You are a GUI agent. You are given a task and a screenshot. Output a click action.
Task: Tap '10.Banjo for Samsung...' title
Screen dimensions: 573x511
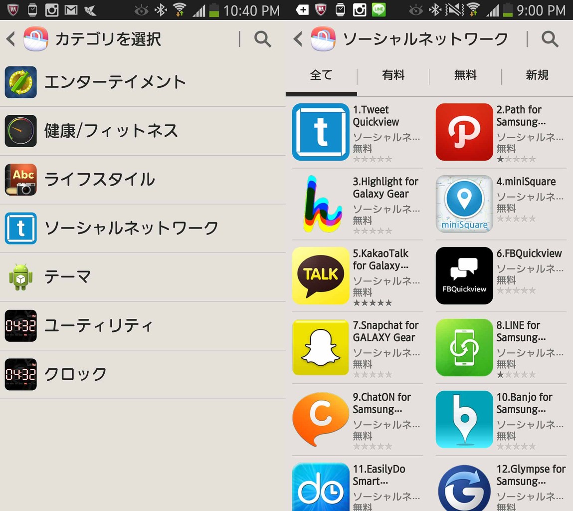tap(524, 403)
